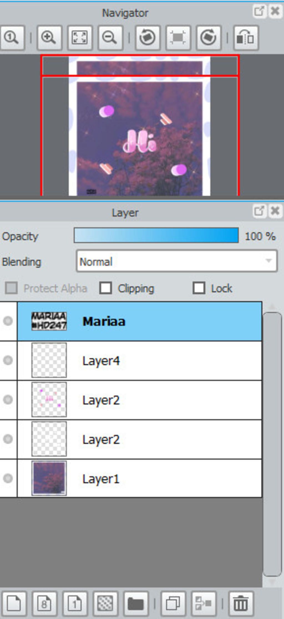Hide the Mariaa layer
284x619 pixels.
(x=8, y=321)
